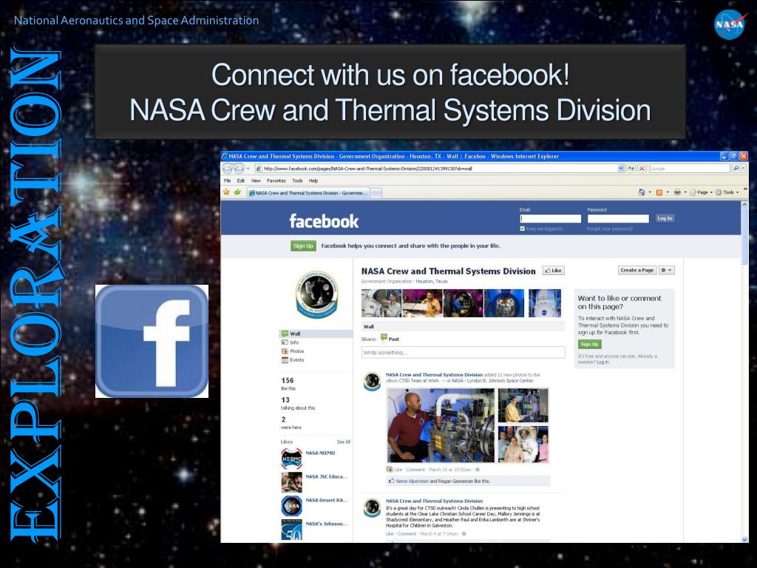This screenshot has width=757, height=568.
Task: Click the Facebook URL address bar
Action: point(439,169)
